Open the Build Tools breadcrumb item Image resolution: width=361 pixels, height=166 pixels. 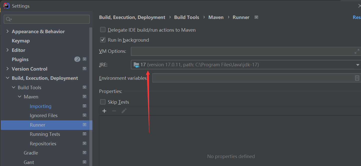click(186, 17)
